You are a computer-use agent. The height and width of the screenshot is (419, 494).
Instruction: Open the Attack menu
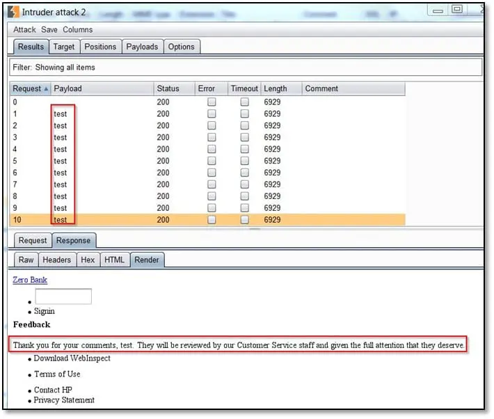[x=24, y=30]
